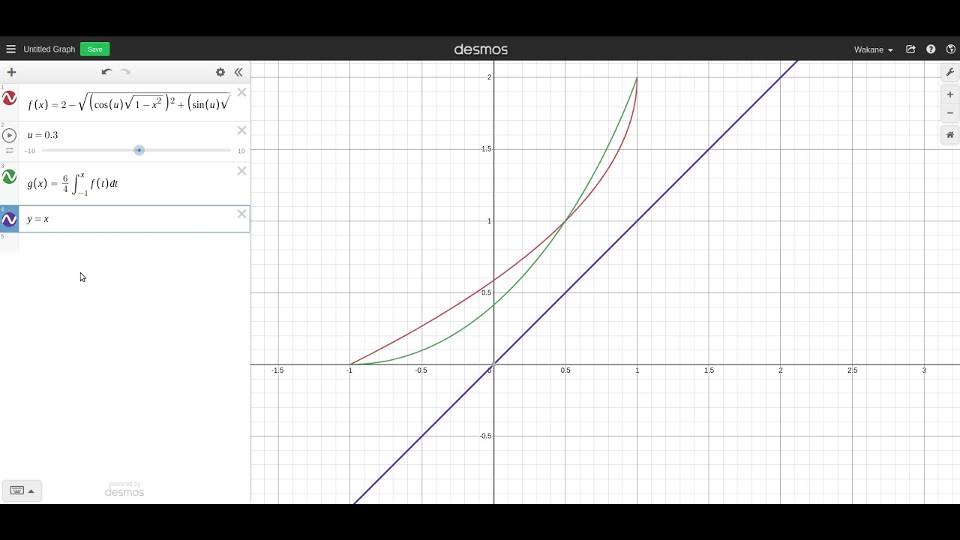Open the language globe menu
The height and width of the screenshot is (540, 960).
951,49
